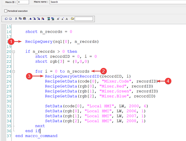Collapse the if block at line 20

(13, 52)
